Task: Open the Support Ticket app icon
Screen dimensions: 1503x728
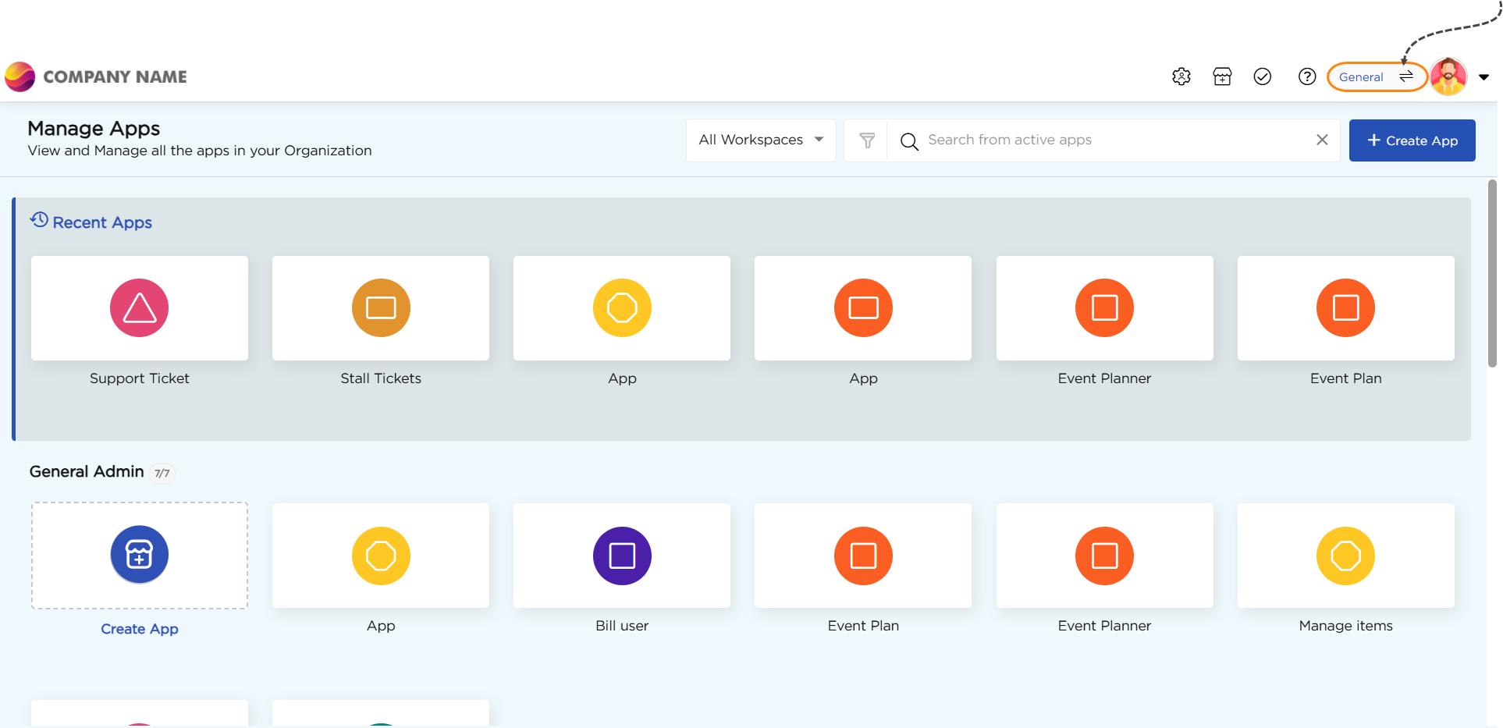Action: coord(139,308)
